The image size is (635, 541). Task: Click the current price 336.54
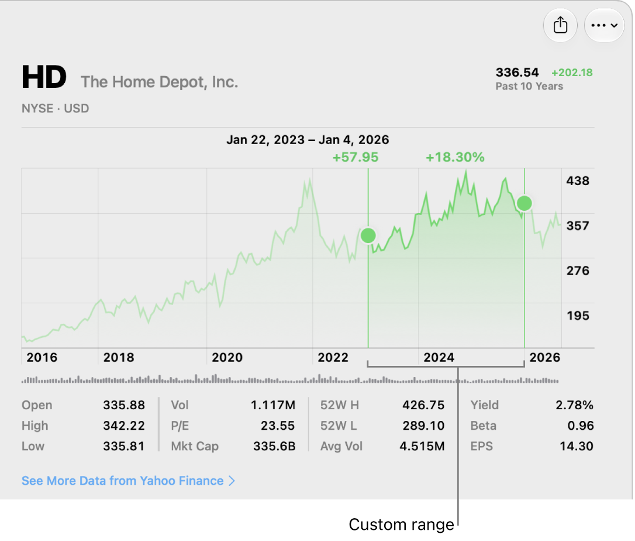(517, 72)
